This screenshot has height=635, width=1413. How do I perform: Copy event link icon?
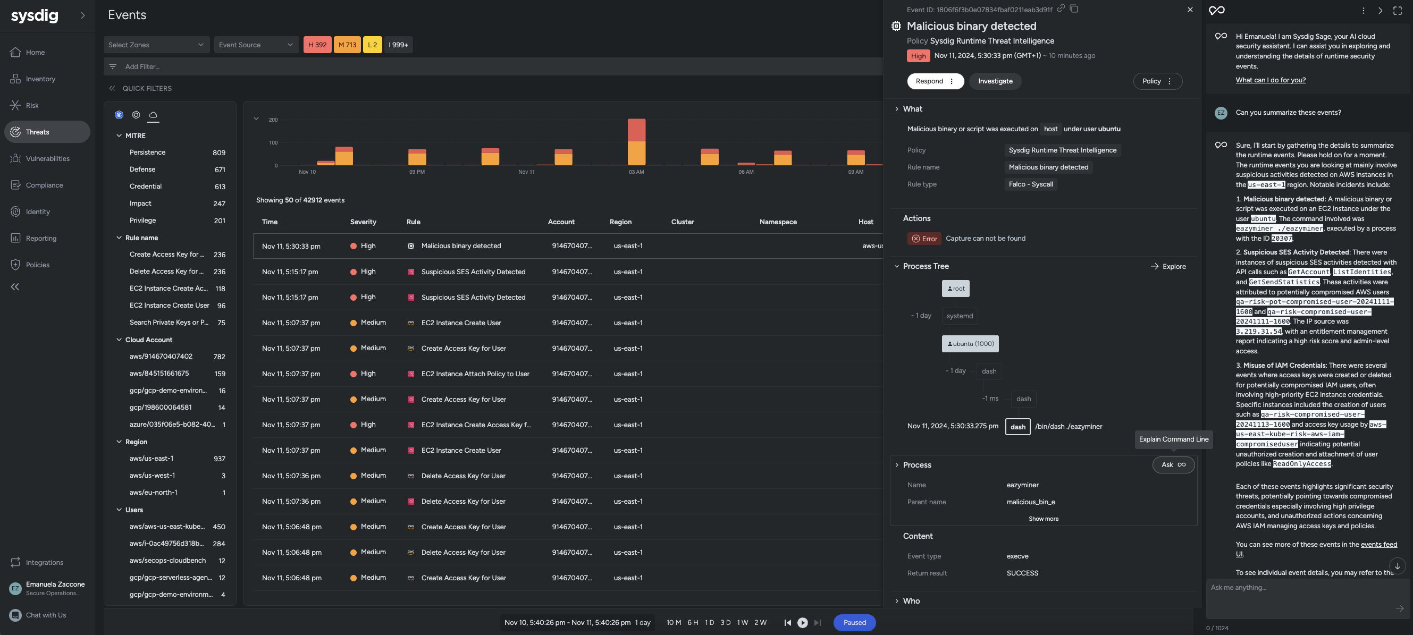(x=1061, y=9)
